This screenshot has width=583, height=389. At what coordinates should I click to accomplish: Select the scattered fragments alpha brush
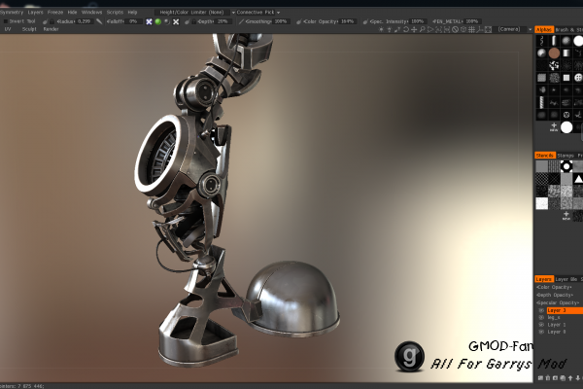554,65
